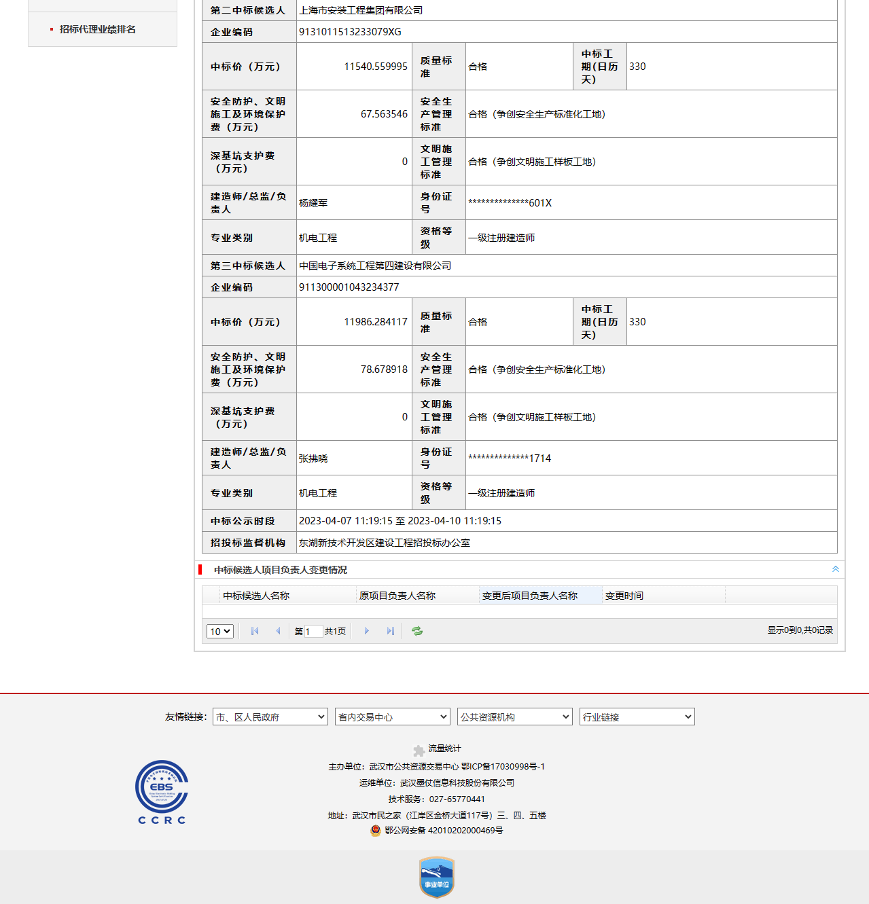869x904 pixels.
Task: Select 第三中标候选人 row label
Action: 248,266
